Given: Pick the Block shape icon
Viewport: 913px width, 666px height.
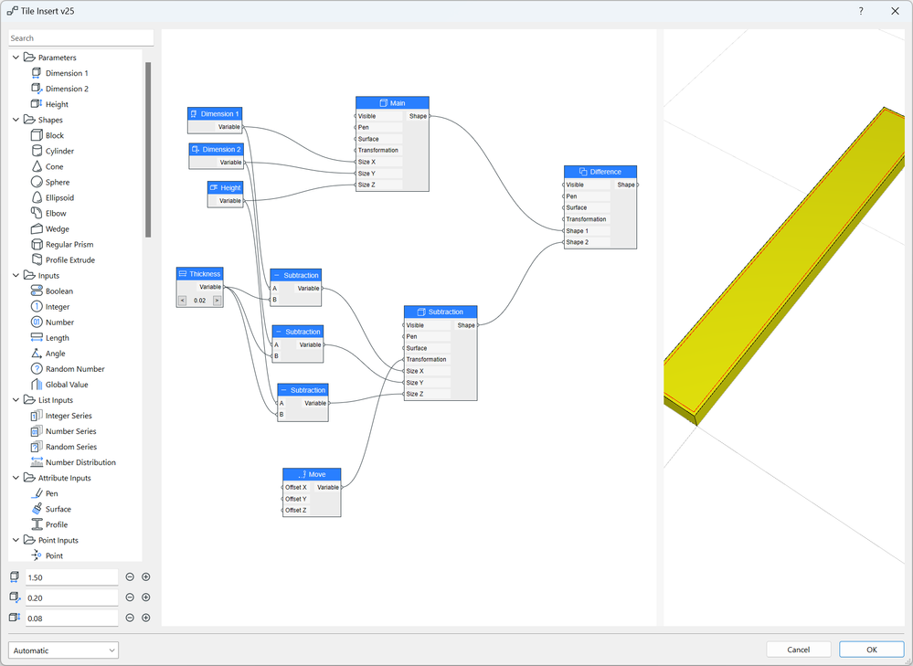Looking at the screenshot, I should [37, 135].
